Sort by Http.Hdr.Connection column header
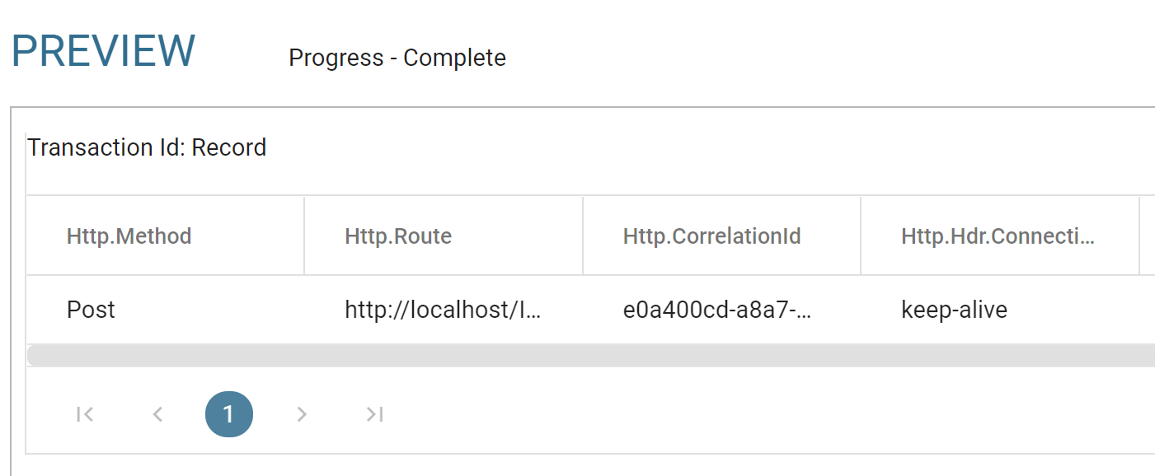Image resolution: width=1155 pixels, height=476 pixels. click(998, 236)
